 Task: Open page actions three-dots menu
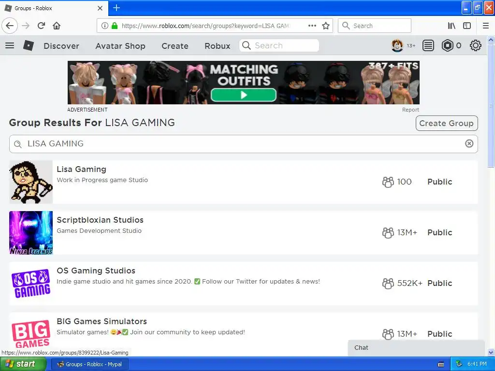click(312, 26)
